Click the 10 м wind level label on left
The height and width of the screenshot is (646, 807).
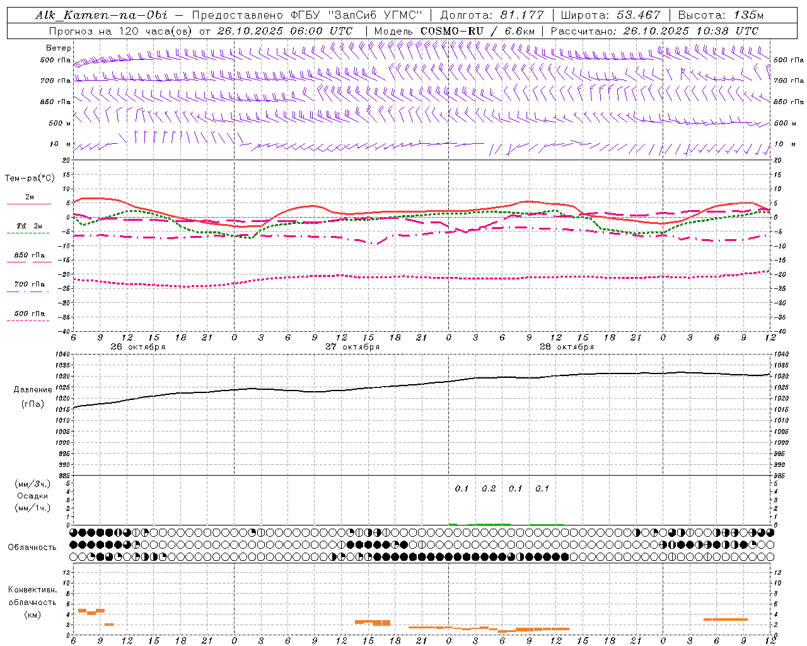tap(61, 144)
